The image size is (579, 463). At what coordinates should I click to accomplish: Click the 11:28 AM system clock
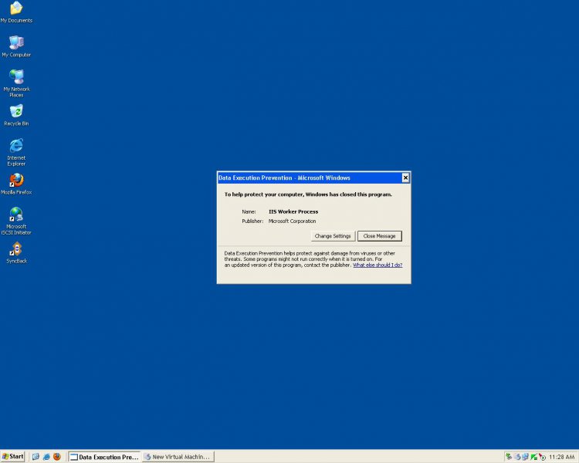(562, 457)
